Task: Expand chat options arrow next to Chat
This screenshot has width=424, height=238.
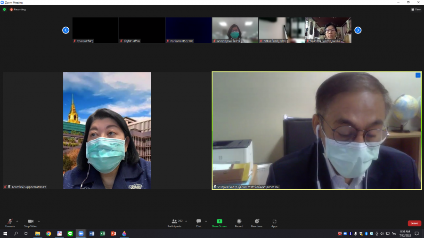Action: [x=206, y=221]
